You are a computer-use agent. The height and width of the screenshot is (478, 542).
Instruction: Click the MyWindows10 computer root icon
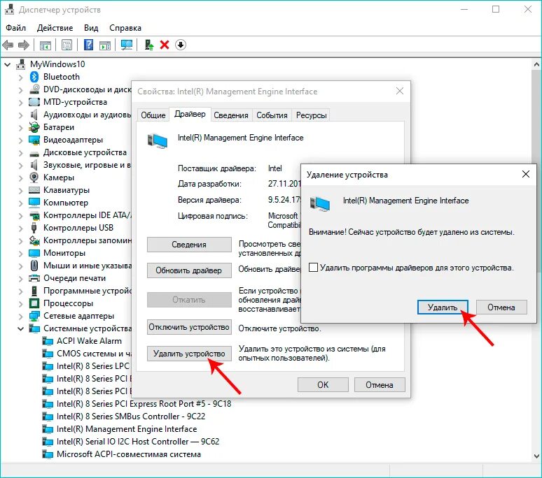[x=21, y=64]
